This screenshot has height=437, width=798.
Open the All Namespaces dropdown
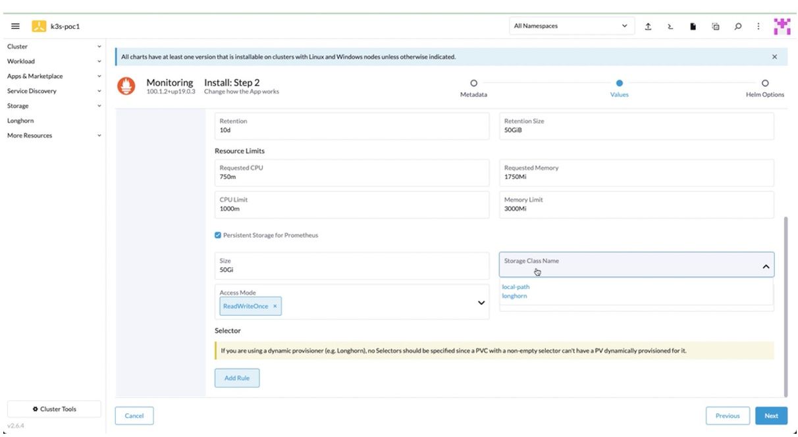[x=570, y=26]
